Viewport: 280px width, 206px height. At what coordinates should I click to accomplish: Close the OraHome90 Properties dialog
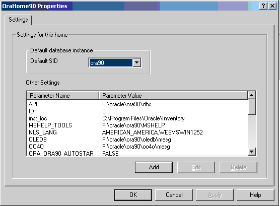[272, 6]
